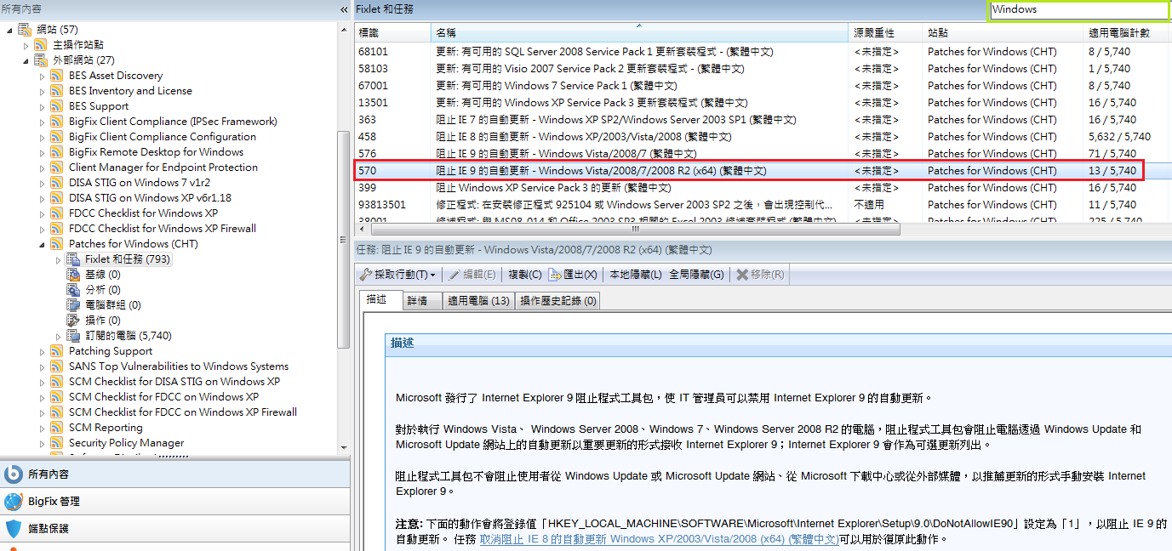This screenshot has width=1172, height=551.
Task: Collapse the 外部網站 (27) node
Action: click(26, 60)
